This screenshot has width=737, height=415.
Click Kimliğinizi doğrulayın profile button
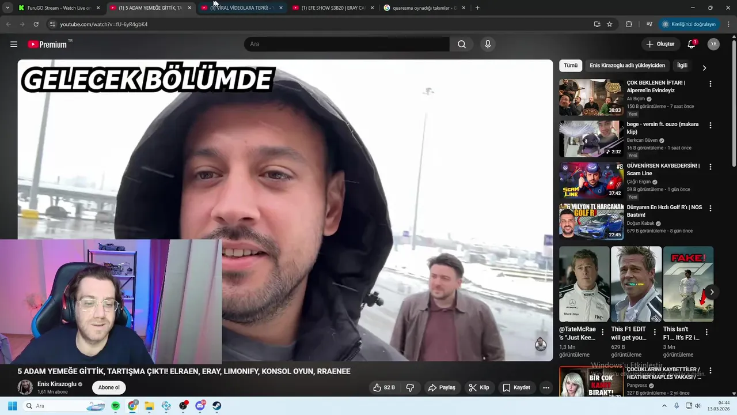tap(689, 24)
